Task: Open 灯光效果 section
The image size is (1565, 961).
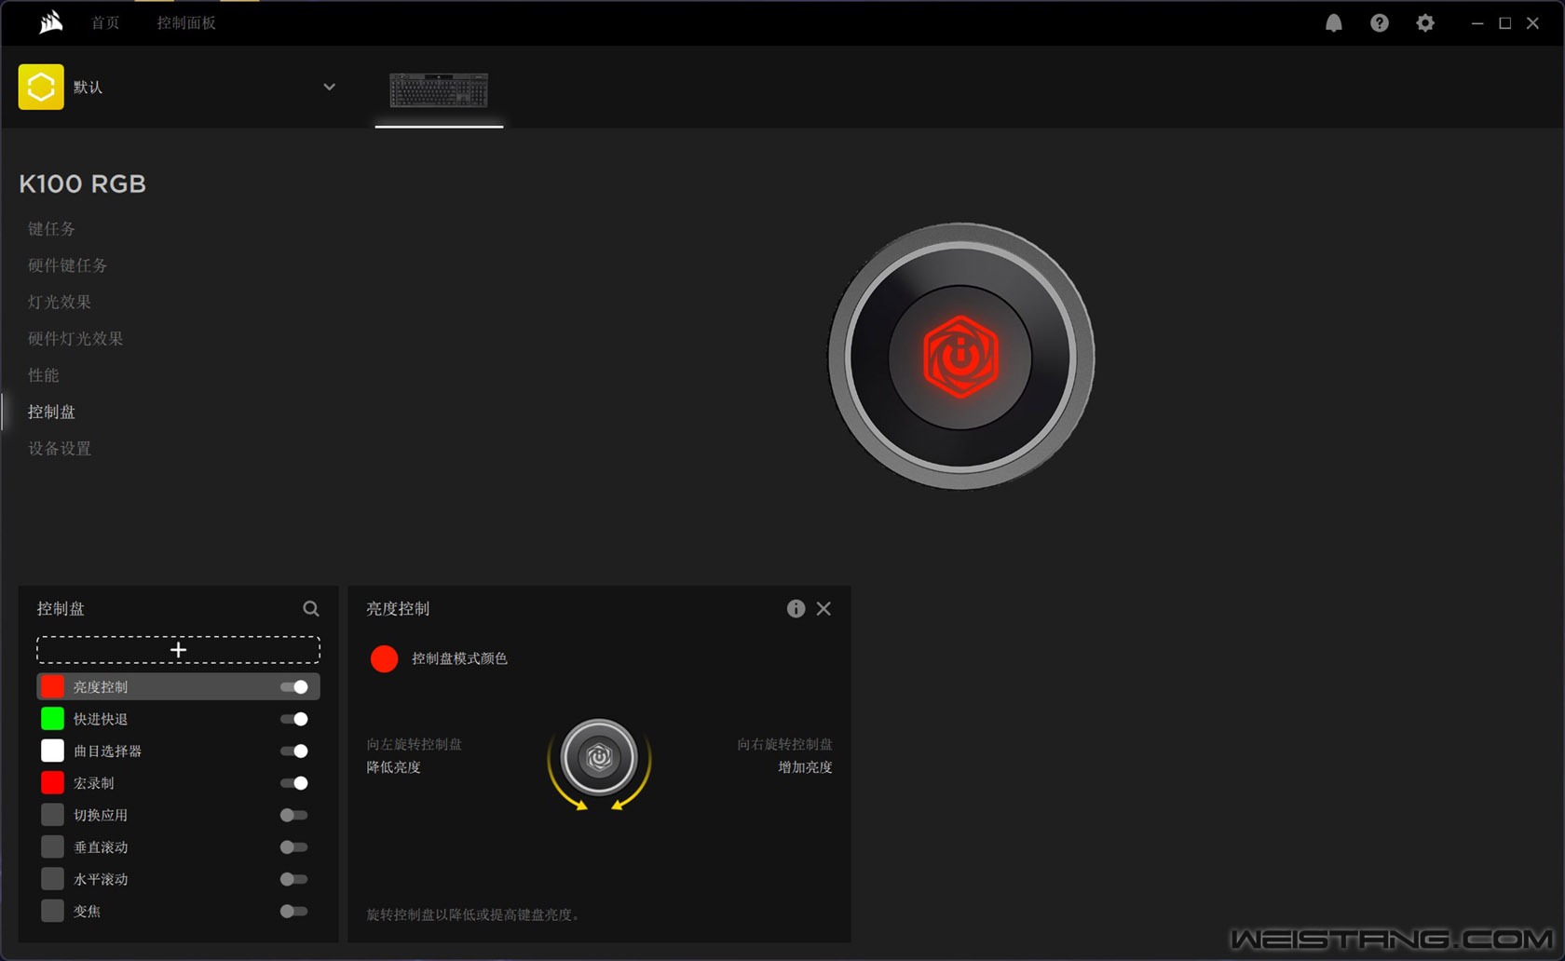Action: click(x=60, y=302)
